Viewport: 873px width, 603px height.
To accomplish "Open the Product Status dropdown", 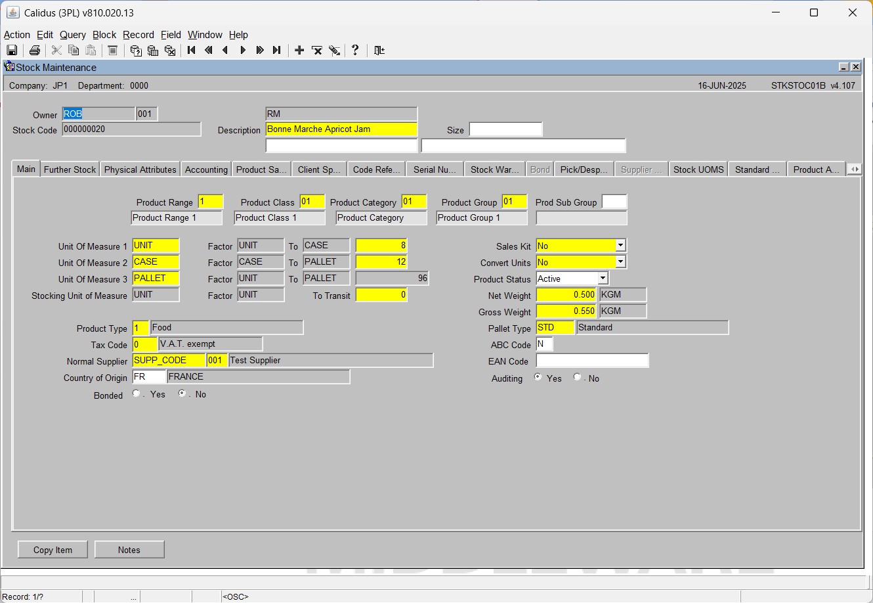I will 603,279.
